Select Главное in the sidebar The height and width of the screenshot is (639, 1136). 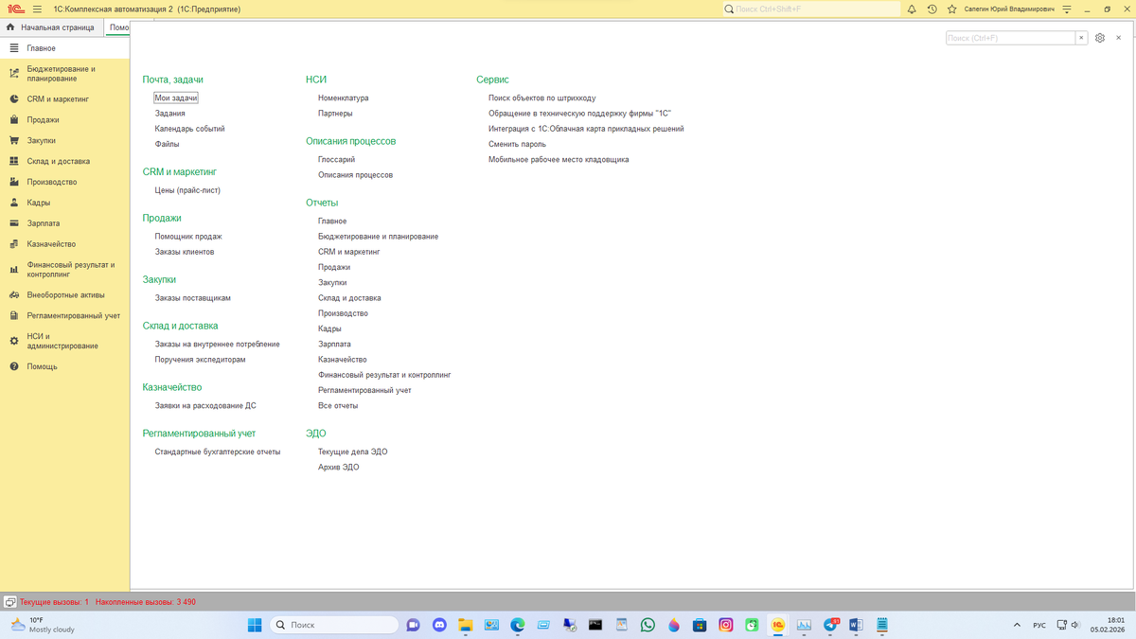64,47
